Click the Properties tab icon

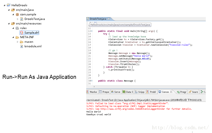point(100,92)
